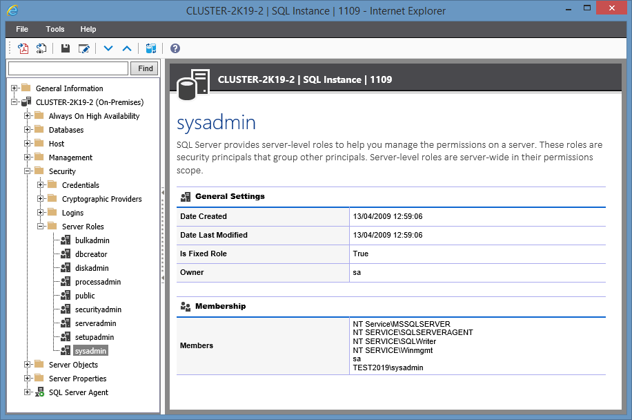Screen dimensions: 632x420
Task: Open the Help question mark icon
Action: point(174,48)
